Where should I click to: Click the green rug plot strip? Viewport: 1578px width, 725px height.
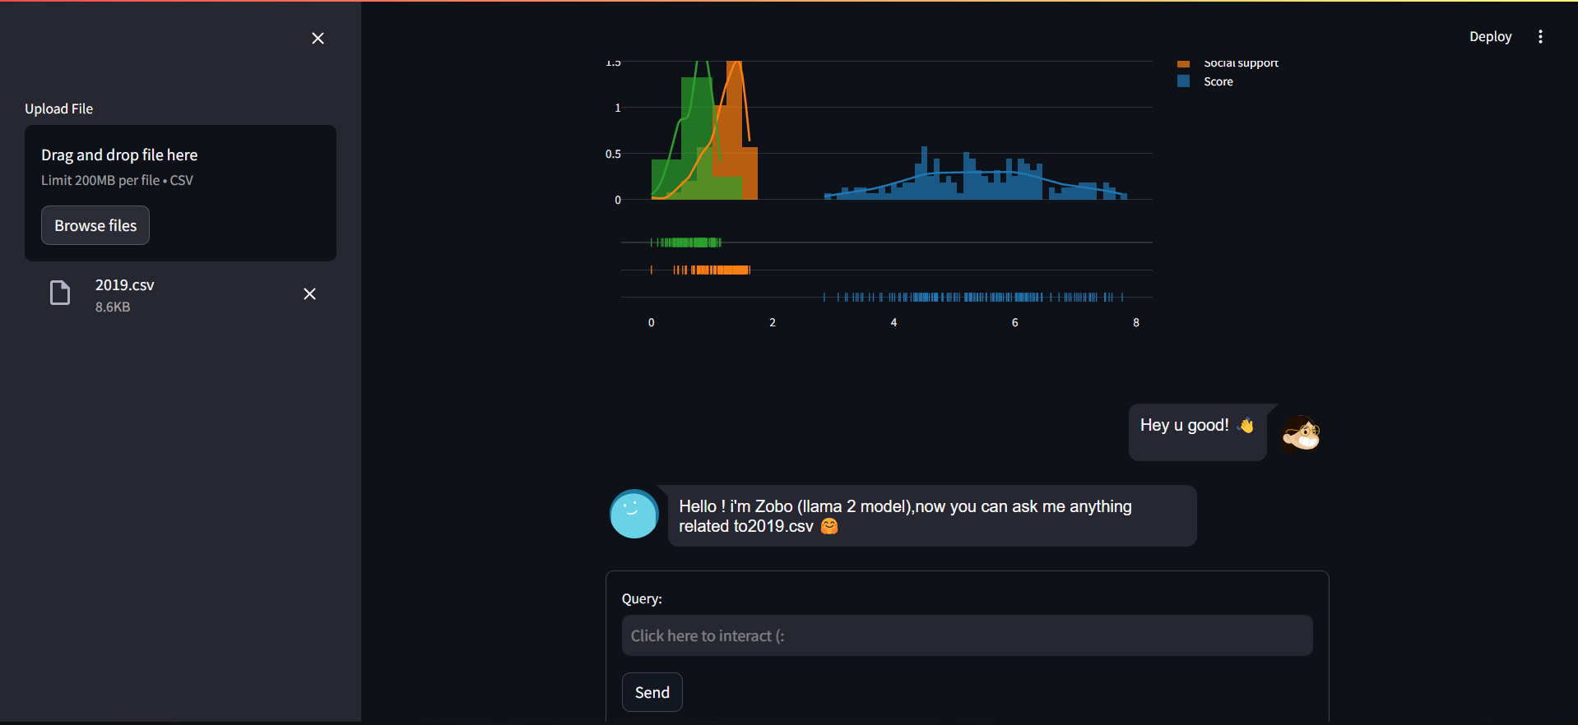pyautogui.click(x=686, y=242)
